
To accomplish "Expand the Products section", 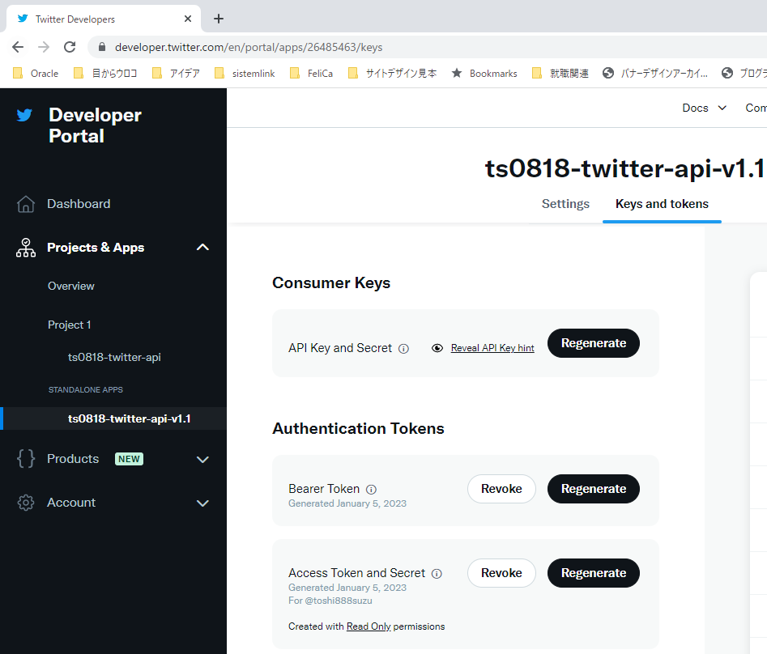I will 202,458.
